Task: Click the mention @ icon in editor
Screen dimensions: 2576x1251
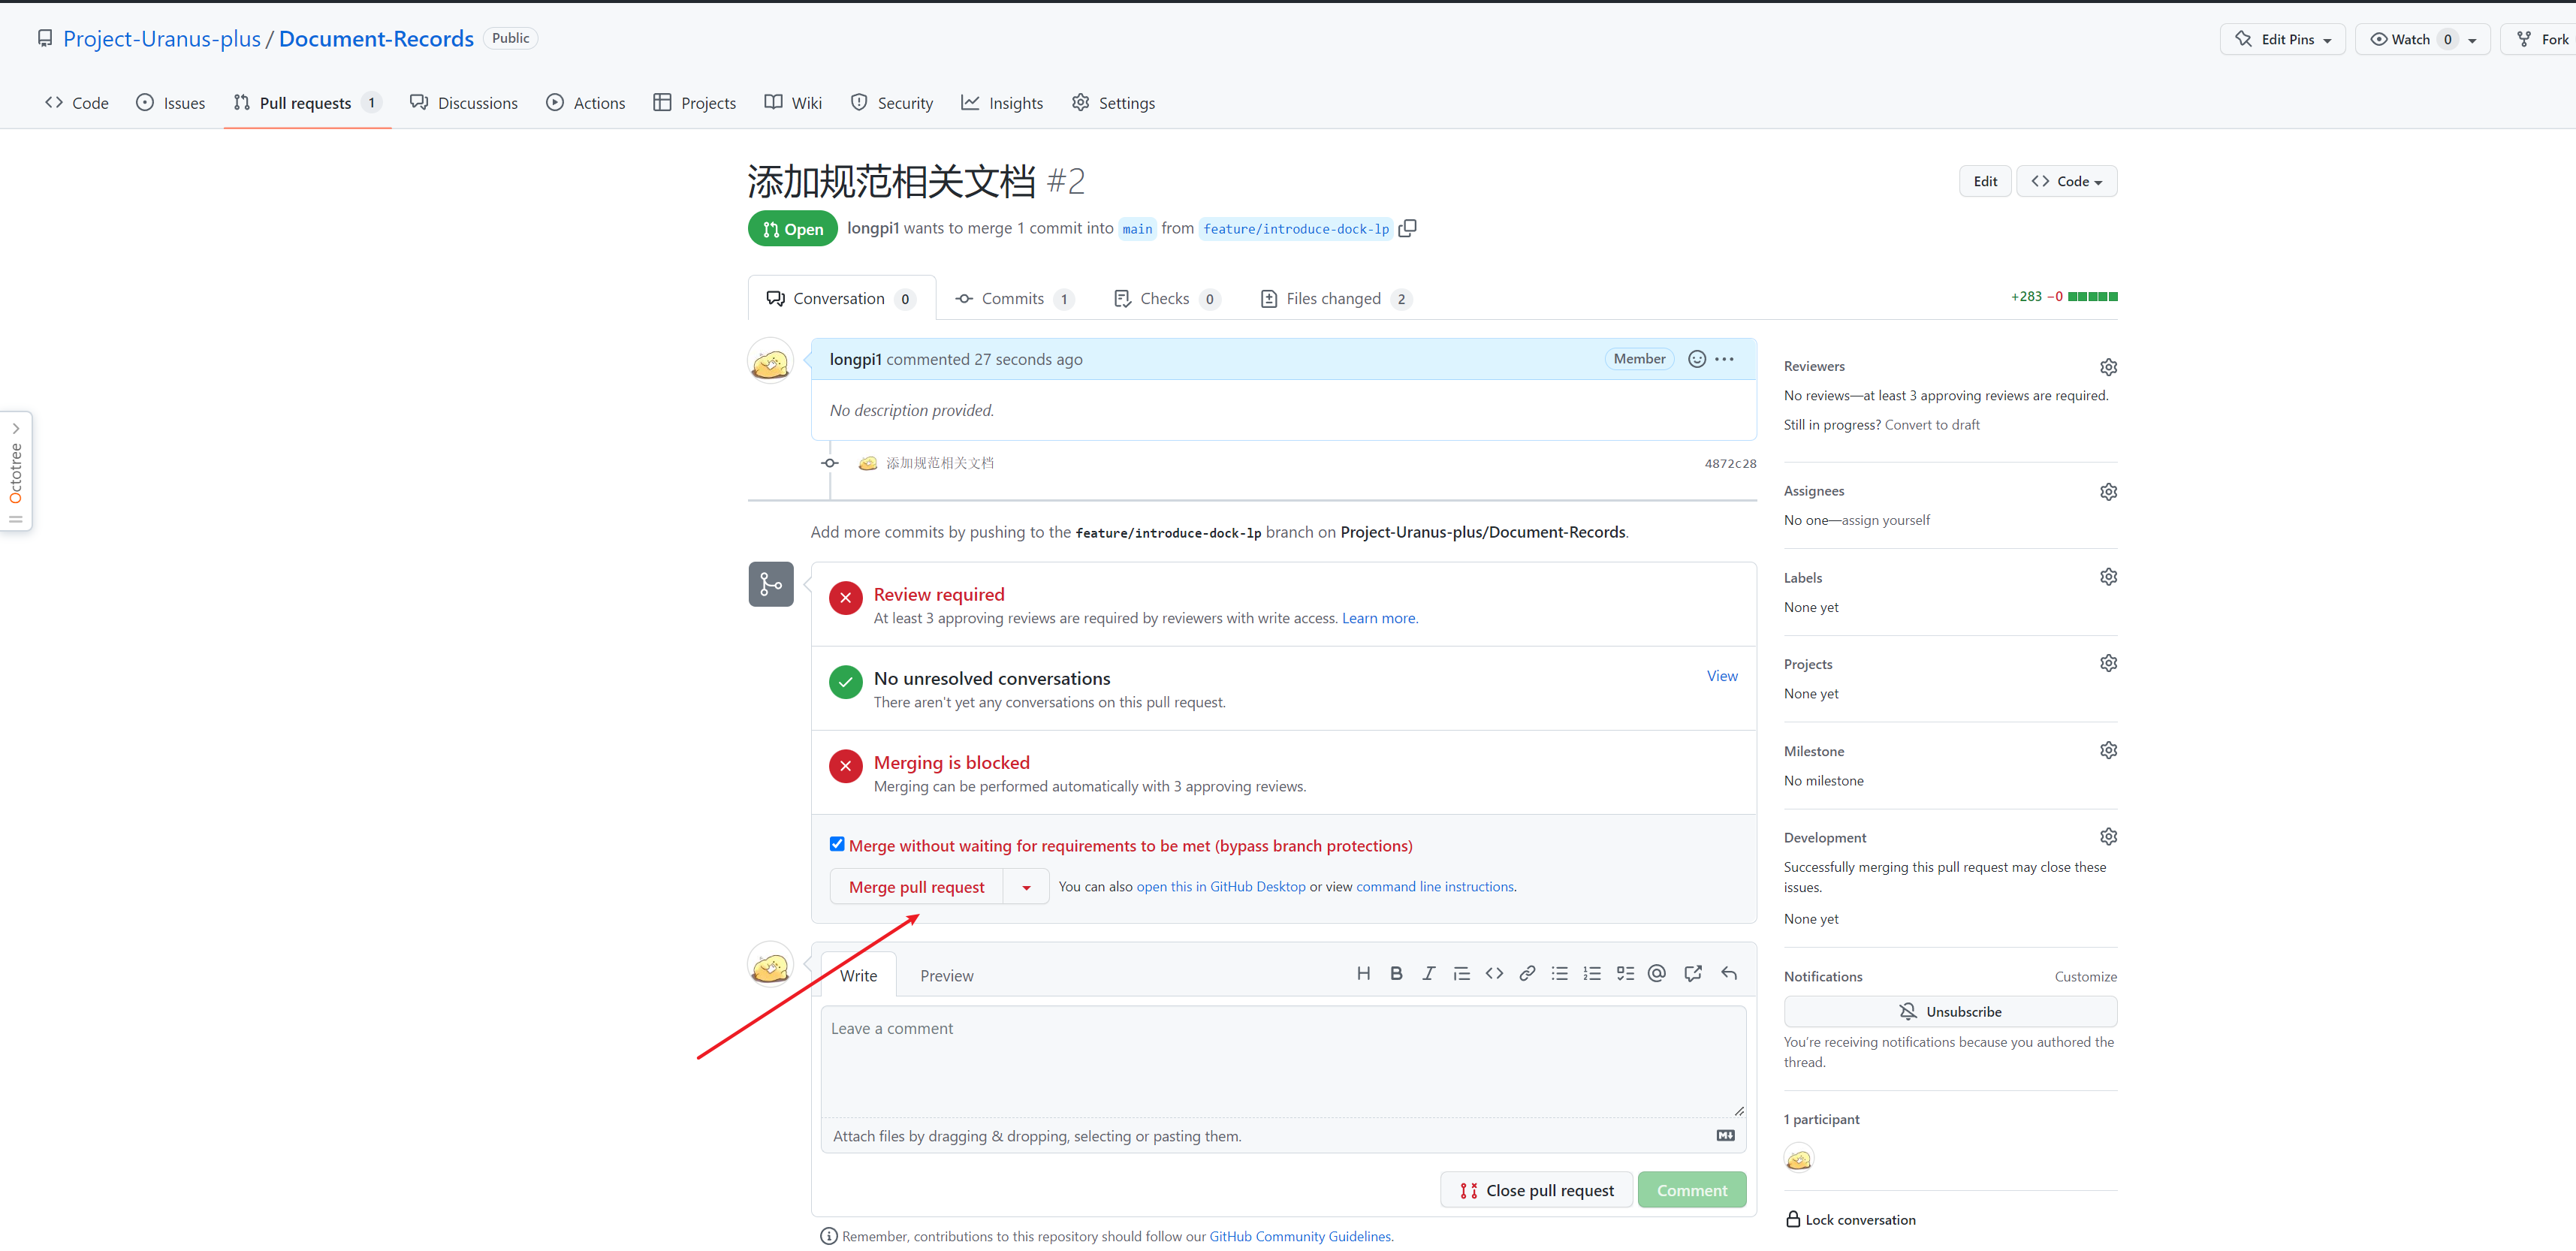Action: [1657, 973]
